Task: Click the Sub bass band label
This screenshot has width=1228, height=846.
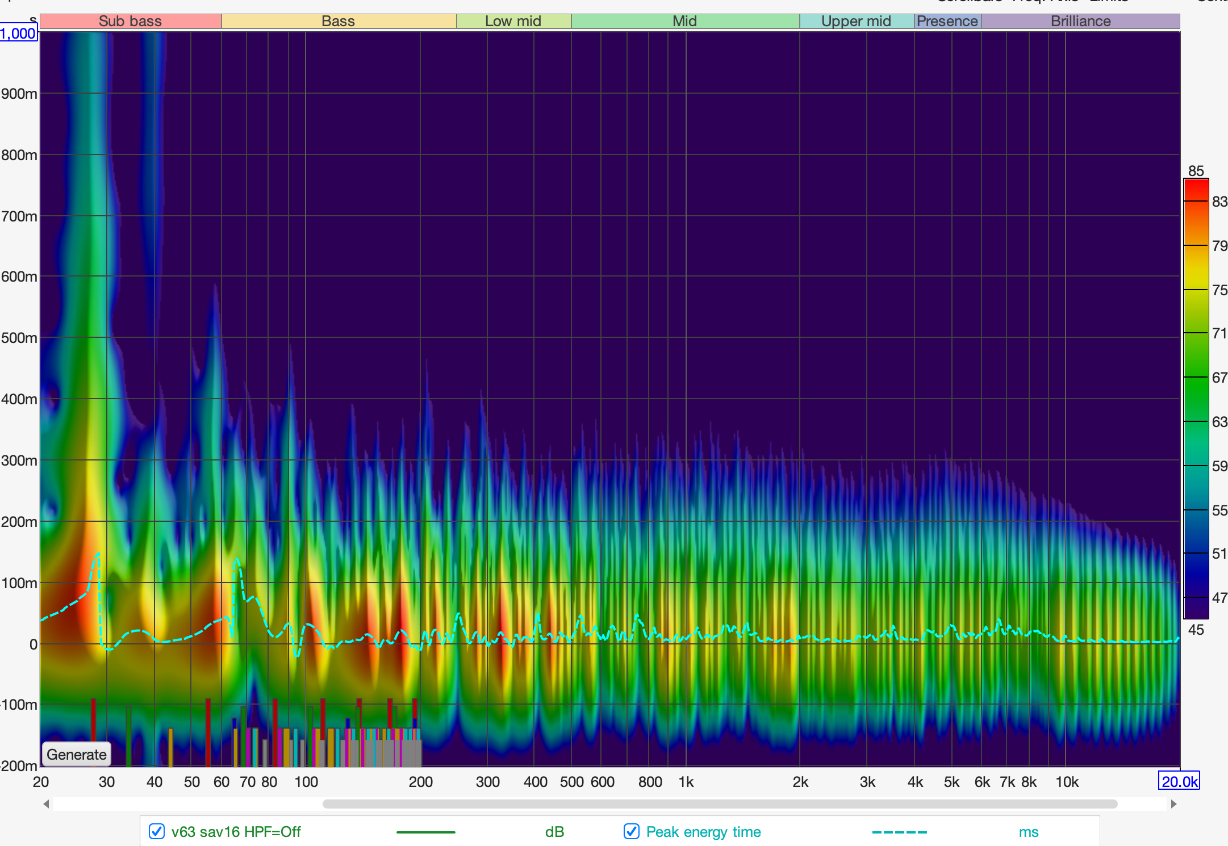Action: tap(130, 21)
